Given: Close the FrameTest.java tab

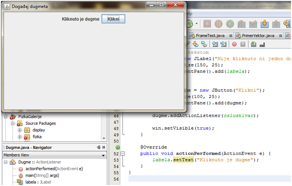Looking at the screenshot, I should pyautogui.click(x=231, y=36).
